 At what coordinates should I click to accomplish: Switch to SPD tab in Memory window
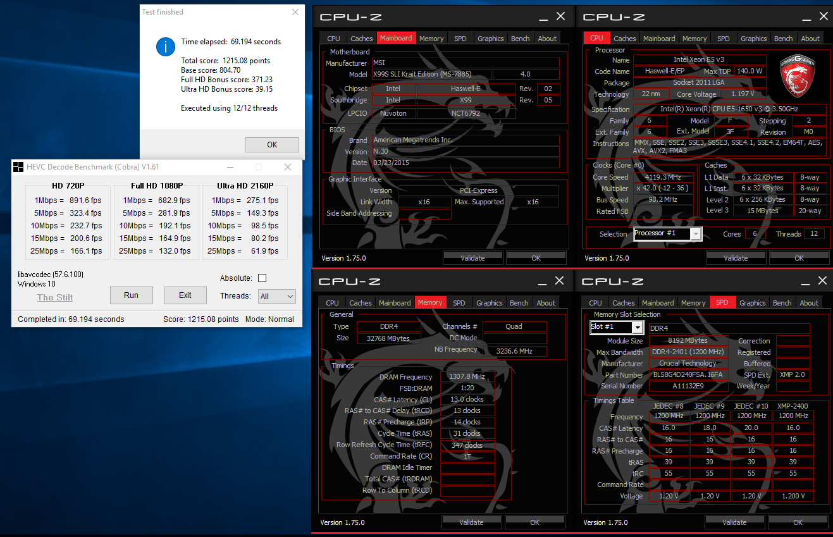[x=459, y=303]
